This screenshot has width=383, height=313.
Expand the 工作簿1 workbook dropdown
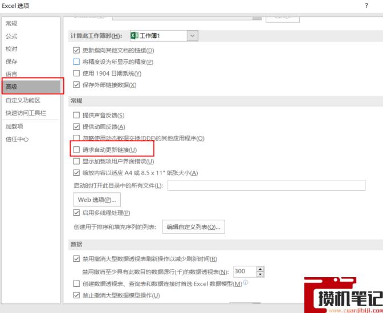point(193,36)
